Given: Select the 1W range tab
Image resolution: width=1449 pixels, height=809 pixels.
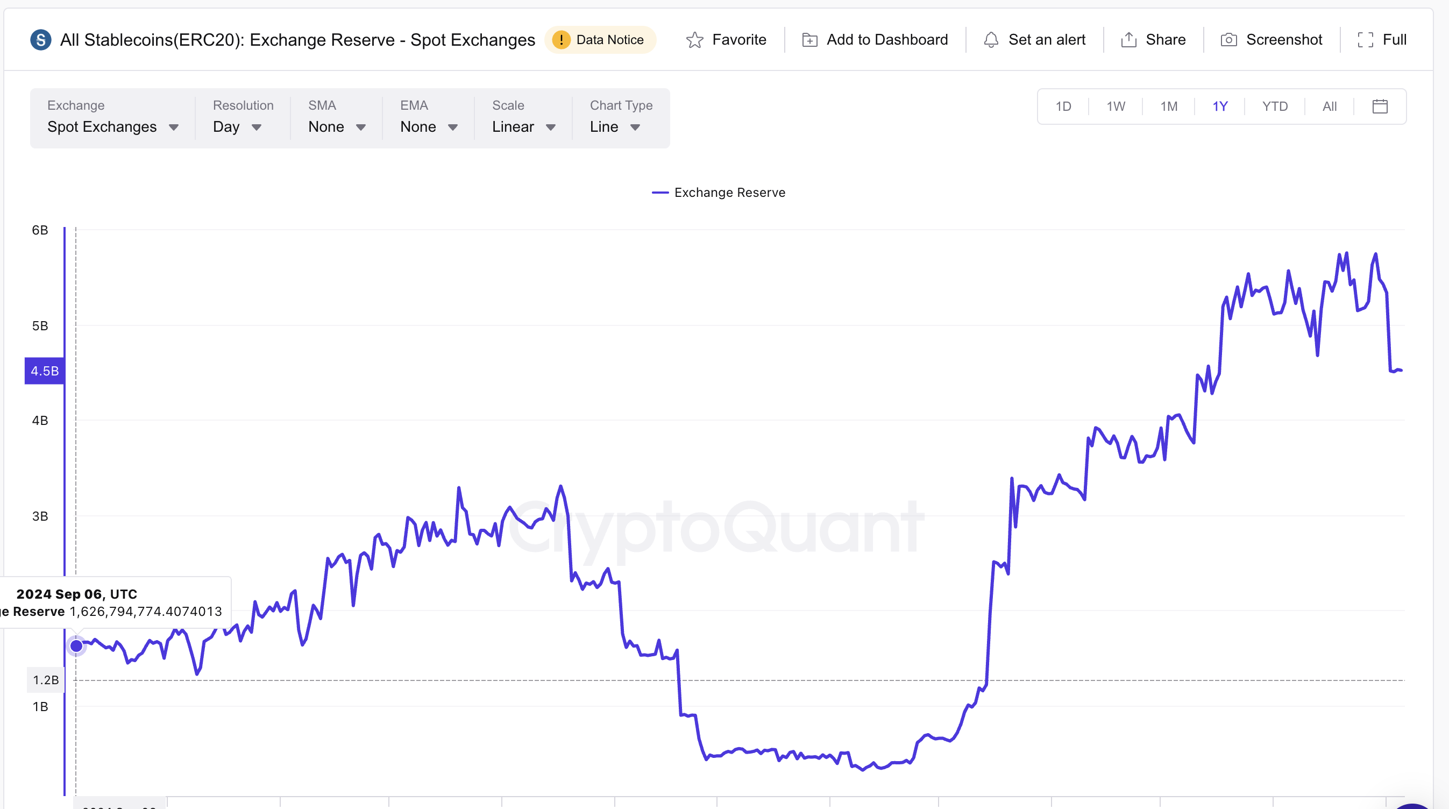Looking at the screenshot, I should 1116,106.
